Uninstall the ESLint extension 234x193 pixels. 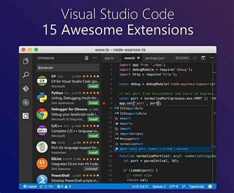point(91,169)
